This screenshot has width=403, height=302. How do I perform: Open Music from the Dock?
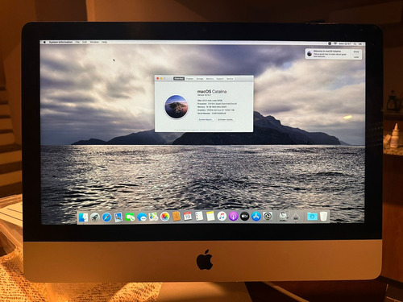point(222,216)
